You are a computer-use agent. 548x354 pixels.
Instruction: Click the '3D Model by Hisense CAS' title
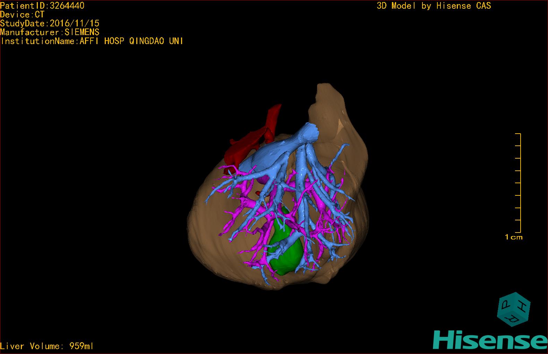click(434, 6)
